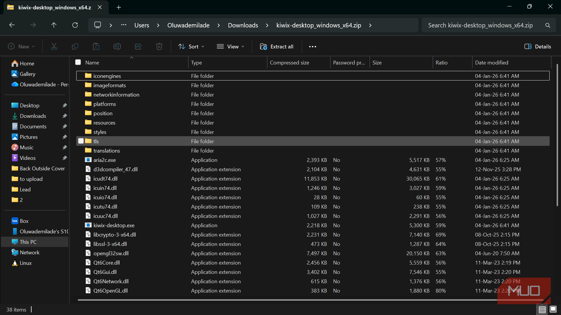Go back with the Back arrow

tap(12, 25)
